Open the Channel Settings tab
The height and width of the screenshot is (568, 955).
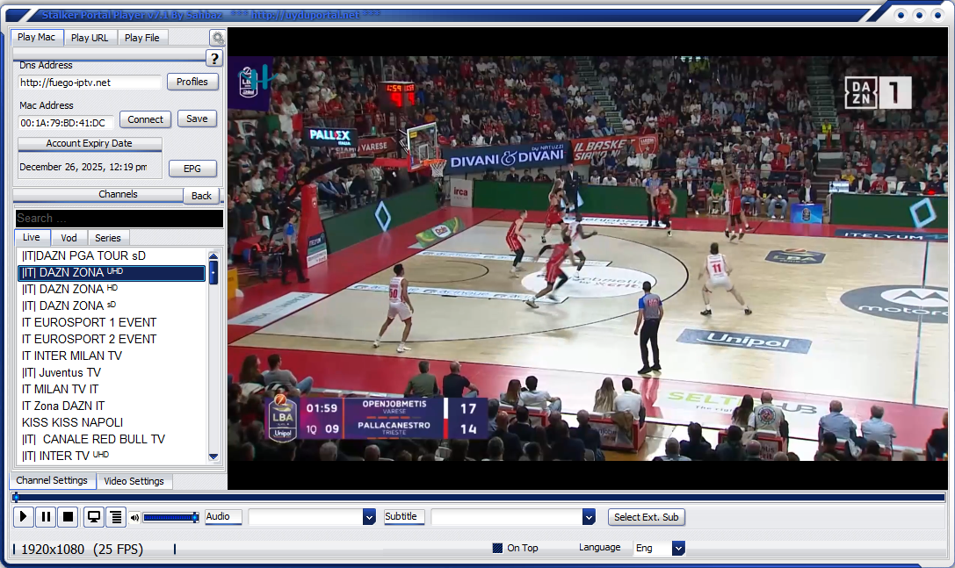[52, 480]
